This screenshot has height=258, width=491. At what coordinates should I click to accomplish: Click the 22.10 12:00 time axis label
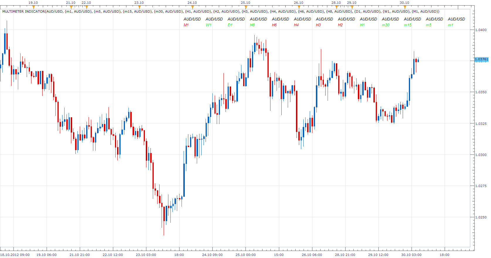pyautogui.click(x=113, y=255)
